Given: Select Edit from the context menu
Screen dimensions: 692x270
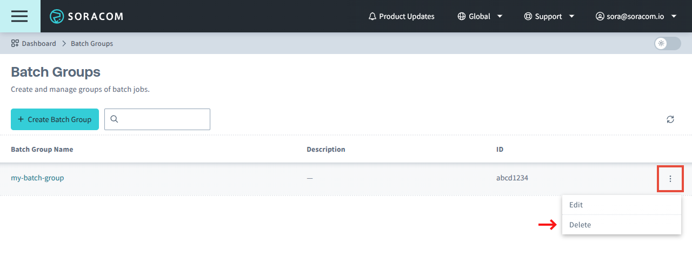Looking at the screenshot, I should 576,205.
